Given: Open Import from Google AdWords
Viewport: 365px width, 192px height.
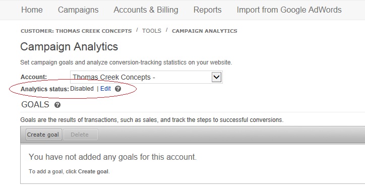Looking at the screenshot, I should pos(289,10).
